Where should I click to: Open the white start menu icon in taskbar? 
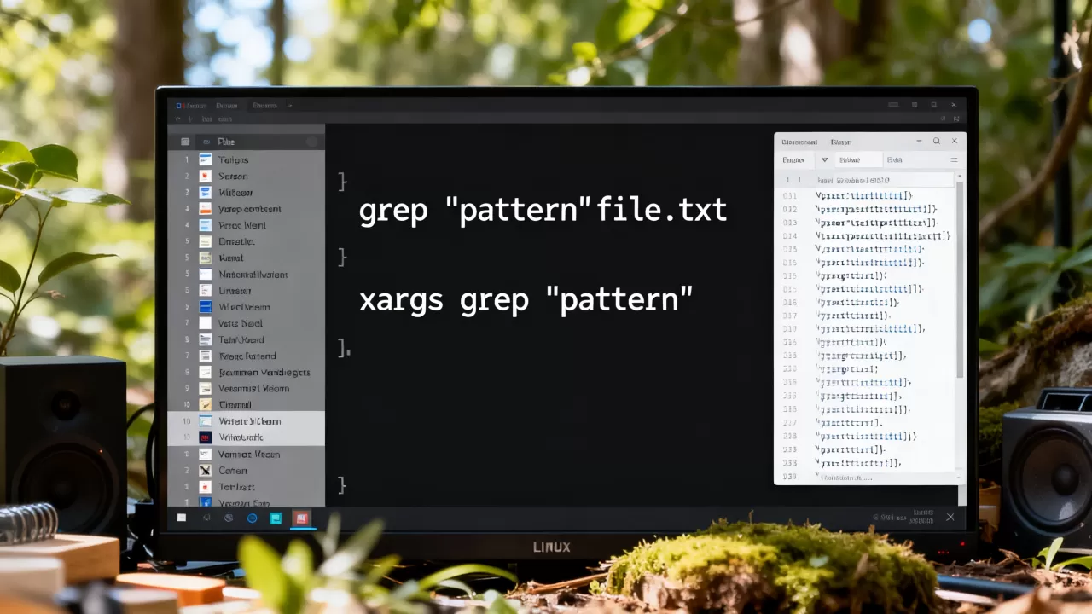182,518
